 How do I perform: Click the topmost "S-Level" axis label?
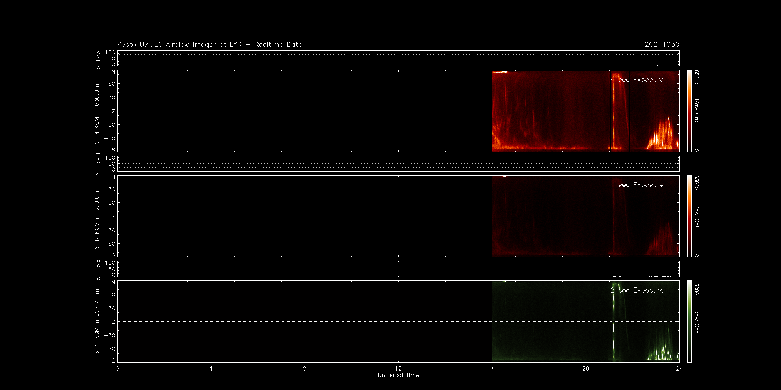(98, 58)
